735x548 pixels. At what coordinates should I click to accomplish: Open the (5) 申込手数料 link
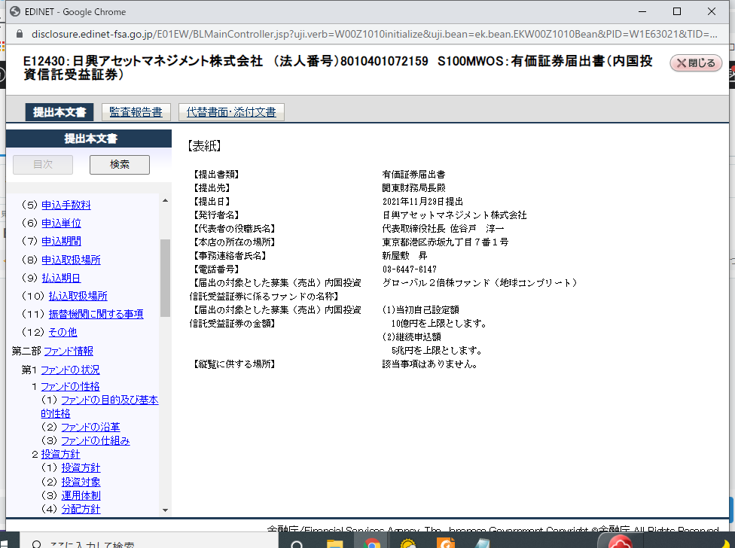point(66,205)
